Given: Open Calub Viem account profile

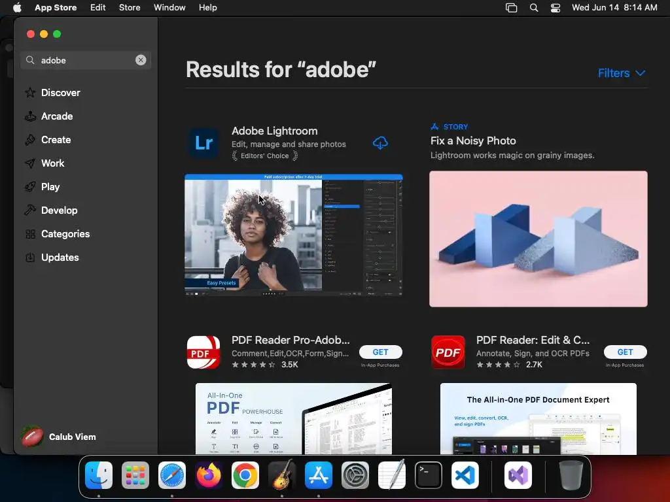Looking at the screenshot, I should (x=59, y=437).
